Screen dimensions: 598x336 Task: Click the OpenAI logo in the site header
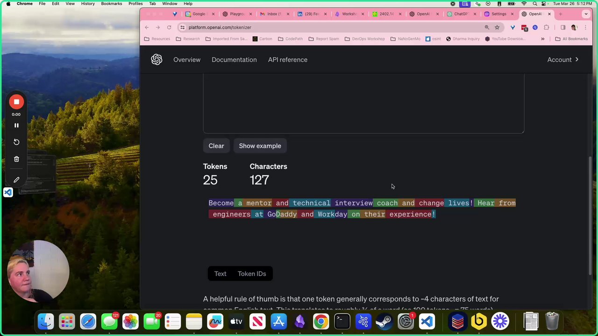click(x=157, y=60)
